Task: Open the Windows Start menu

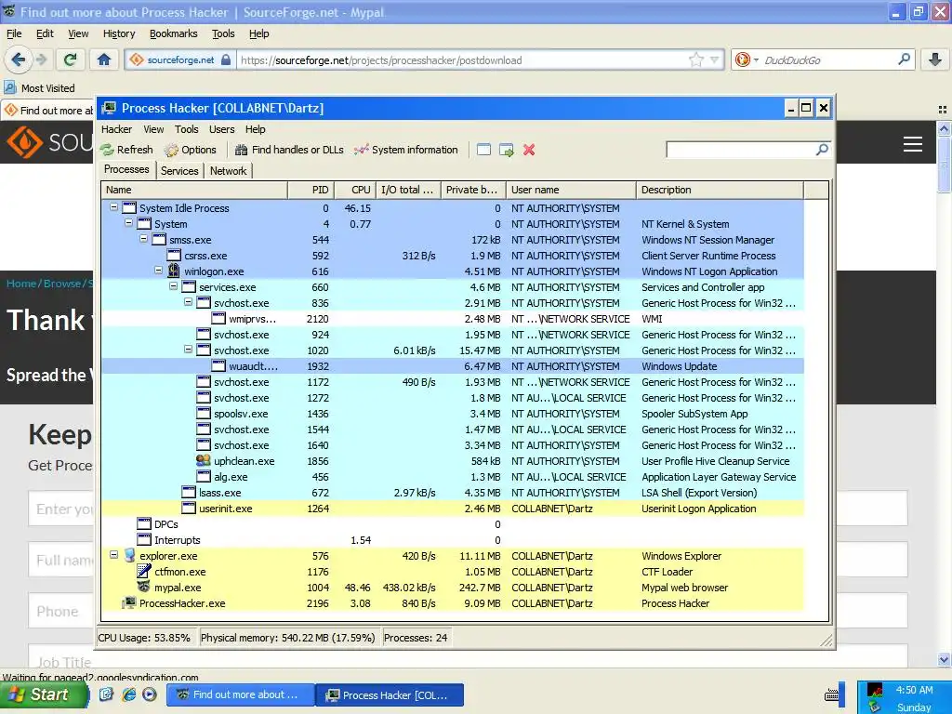Action: [x=44, y=694]
